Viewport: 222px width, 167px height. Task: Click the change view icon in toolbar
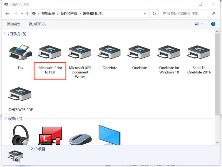tap(197, 24)
